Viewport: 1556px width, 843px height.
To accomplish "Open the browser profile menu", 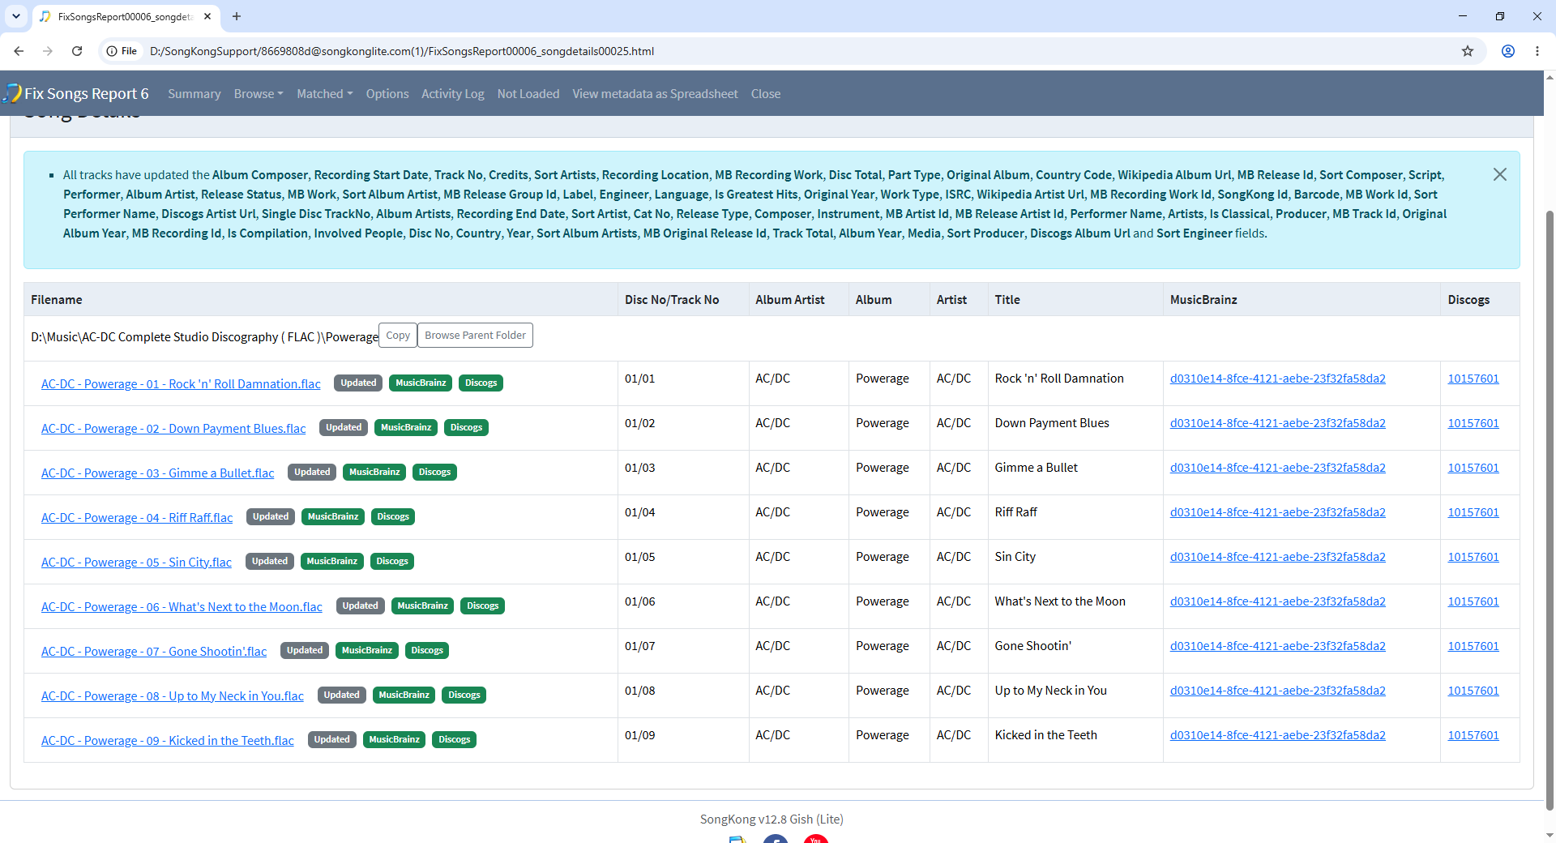I will coord(1508,51).
